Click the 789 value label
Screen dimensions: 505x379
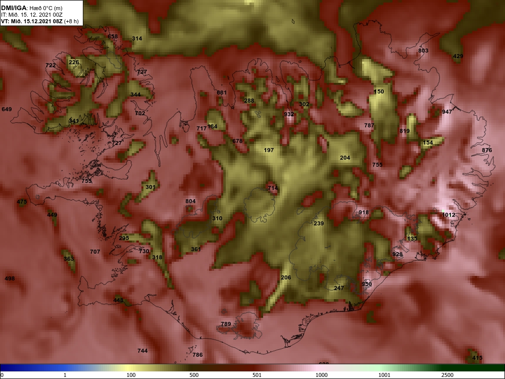226,324
